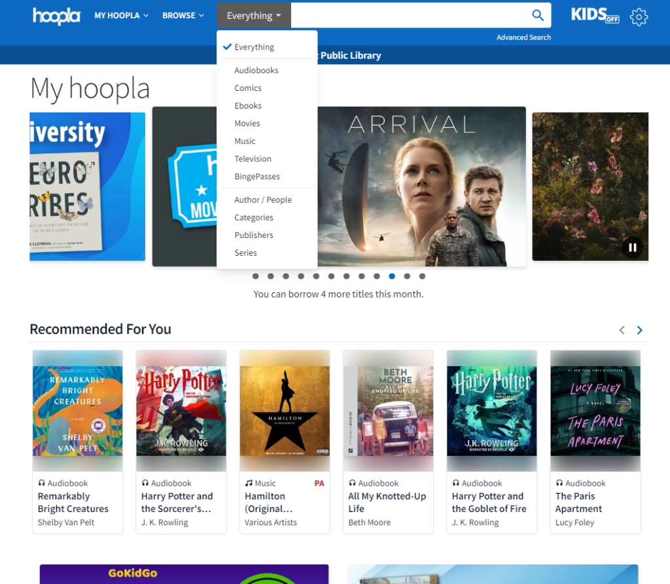The width and height of the screenshot is (670, 584).
Task: Open J. K. Rowling under Goblet of Fire
Action: click(x=475, y=523)
